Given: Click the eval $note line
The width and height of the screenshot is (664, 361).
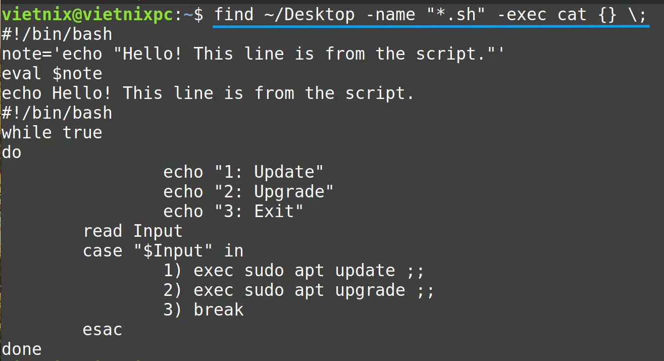Looking at the screenshot, I should click(52, 74).
